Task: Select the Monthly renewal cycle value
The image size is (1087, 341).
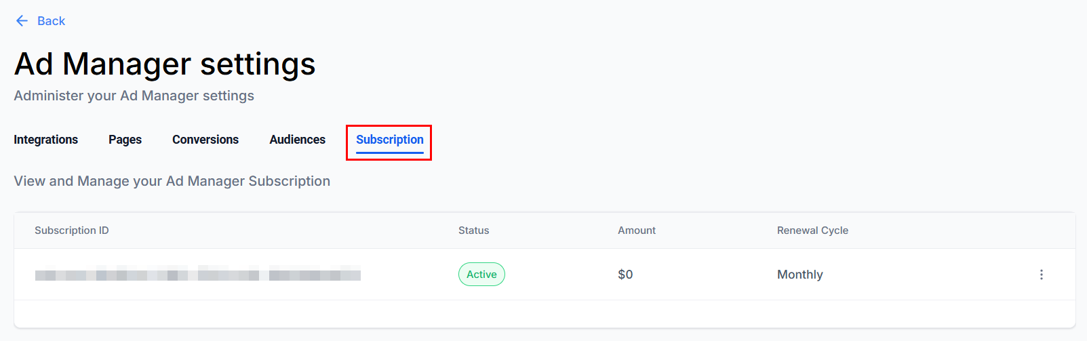Action: click(799, 275)
